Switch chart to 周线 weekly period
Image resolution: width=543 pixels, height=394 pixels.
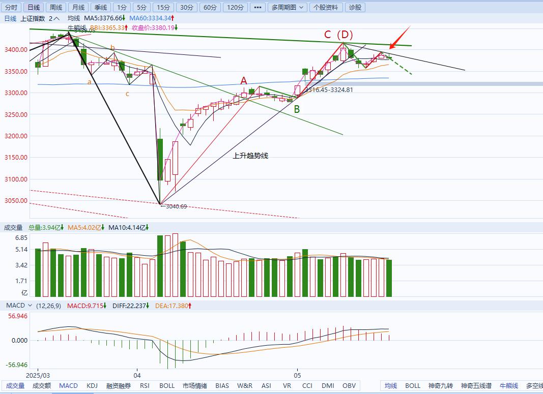55,8
